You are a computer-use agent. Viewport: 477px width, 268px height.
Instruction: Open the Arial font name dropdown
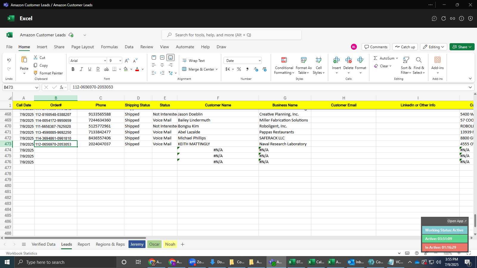coord(105,61)
